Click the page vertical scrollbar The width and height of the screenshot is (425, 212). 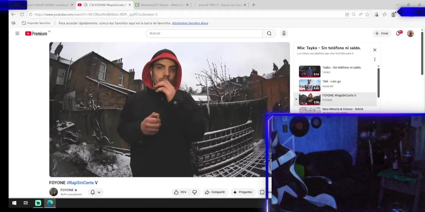pos(422,53)
